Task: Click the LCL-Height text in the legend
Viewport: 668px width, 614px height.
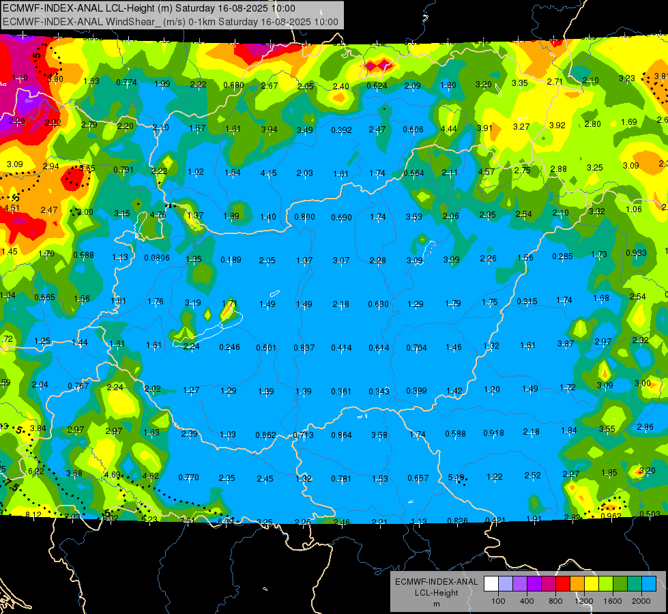Action: pyautogui.click(x=436, y=593)
